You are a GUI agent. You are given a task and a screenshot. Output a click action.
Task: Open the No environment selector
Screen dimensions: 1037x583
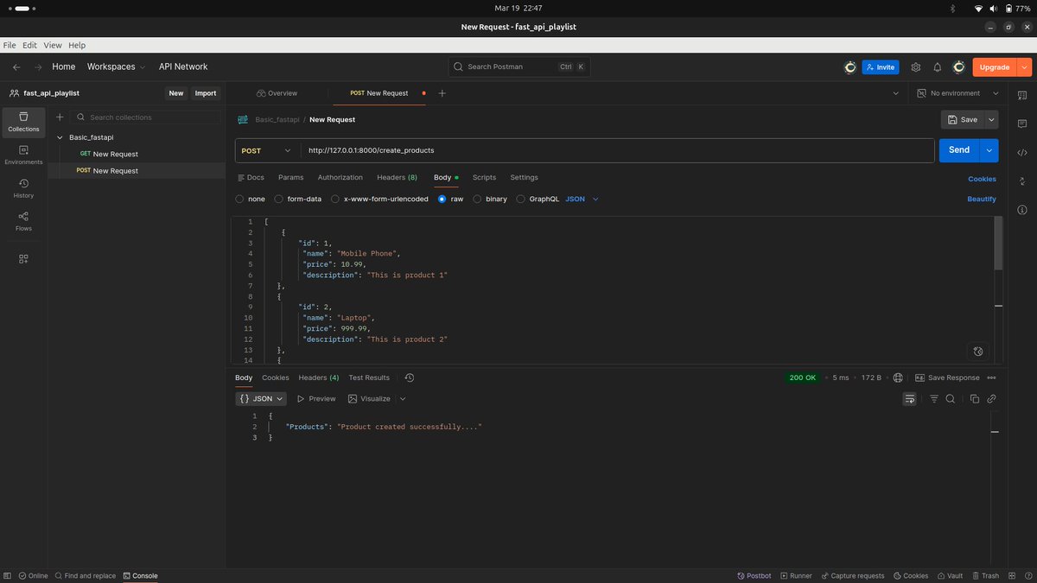pyautogui.click(x=958, y=93)
